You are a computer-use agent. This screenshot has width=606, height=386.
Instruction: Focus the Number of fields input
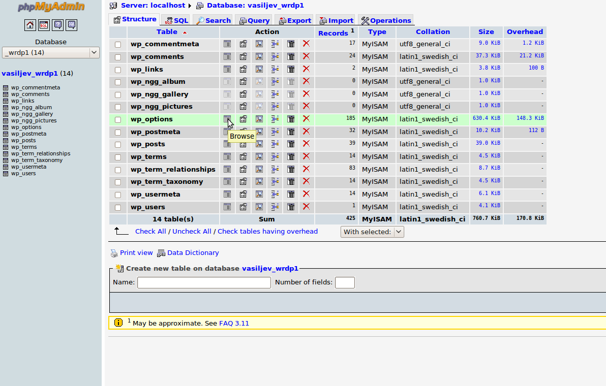(345, 282)
